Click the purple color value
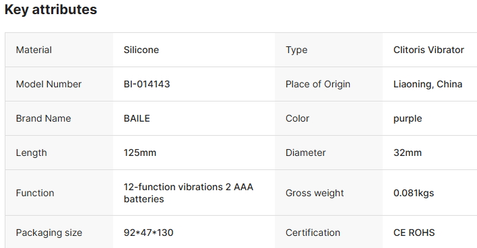The height and width of the screenshot is (248, 477). pyautogui.click(x=408, y=119)
